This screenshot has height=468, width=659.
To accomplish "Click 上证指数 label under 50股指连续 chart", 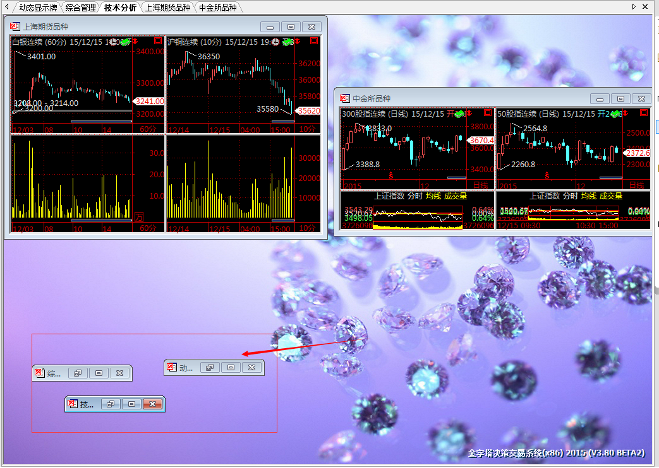I will [545, 196].
